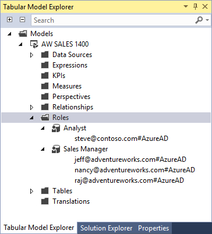The width and height of the screenshot is (212, 234).
Task: Click the Collapse All minus icon
Action: point(23,20)
